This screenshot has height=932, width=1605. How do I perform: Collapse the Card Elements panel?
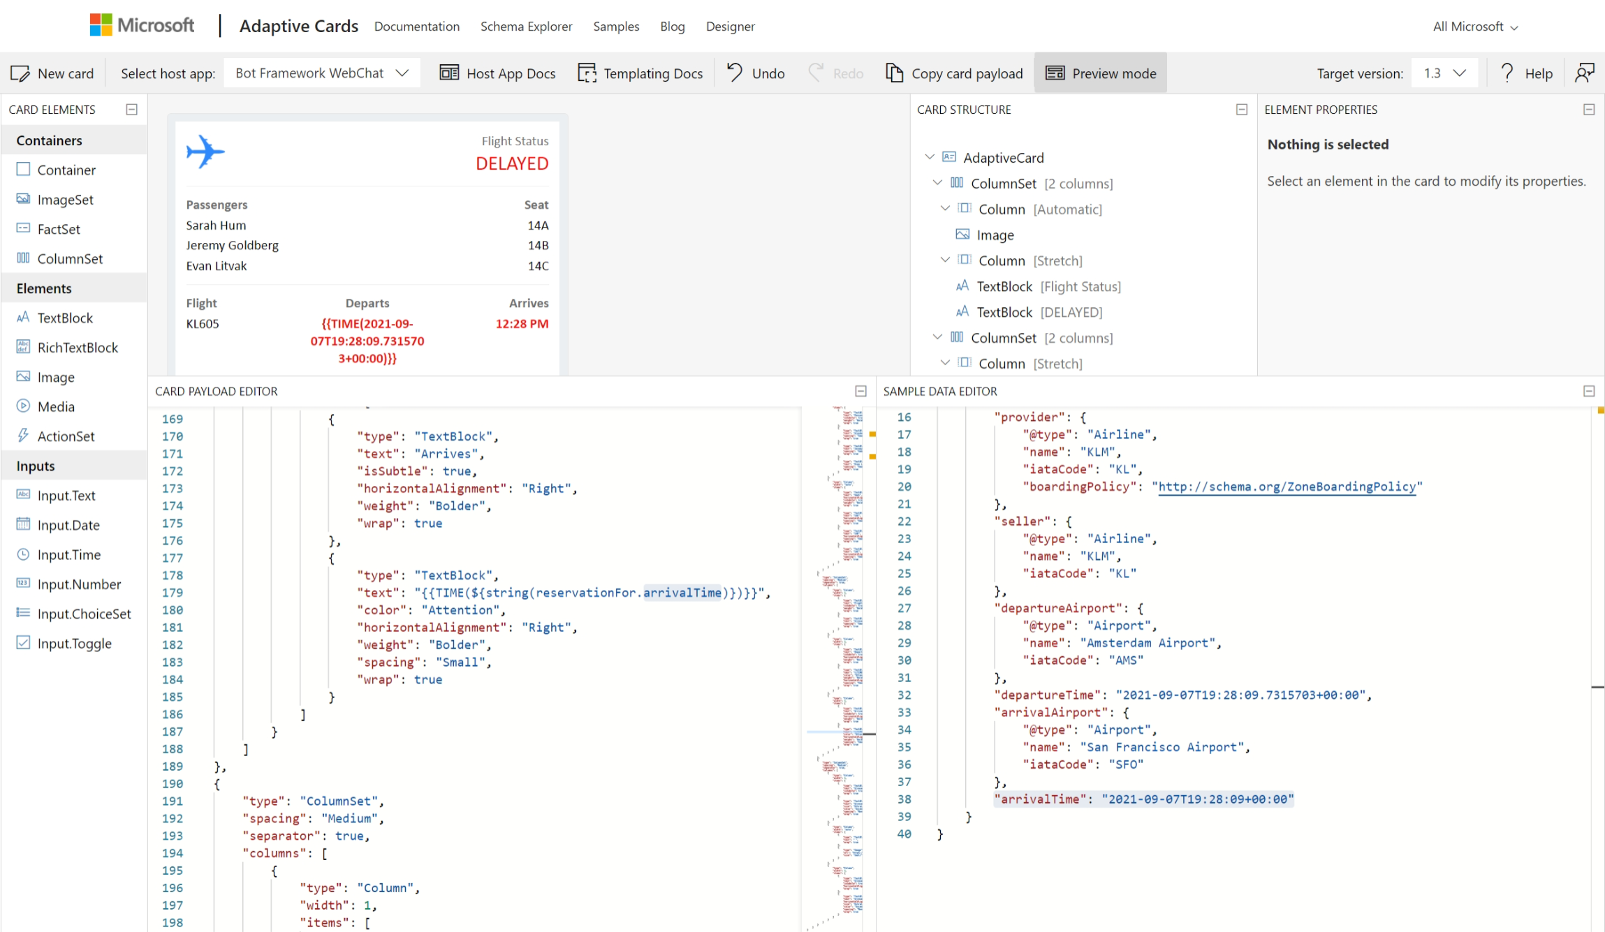tap(131, 110)
